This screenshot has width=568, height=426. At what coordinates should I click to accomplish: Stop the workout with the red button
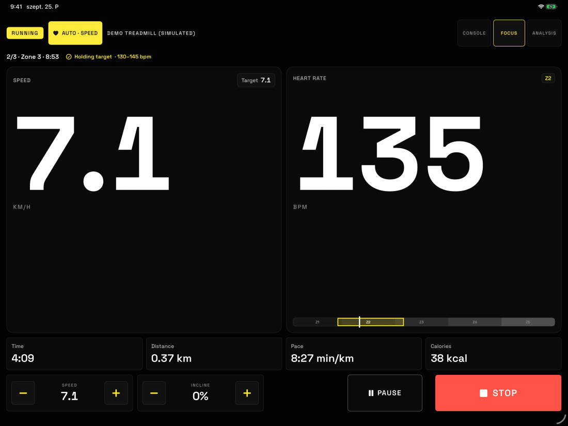[x=498, y=393]
